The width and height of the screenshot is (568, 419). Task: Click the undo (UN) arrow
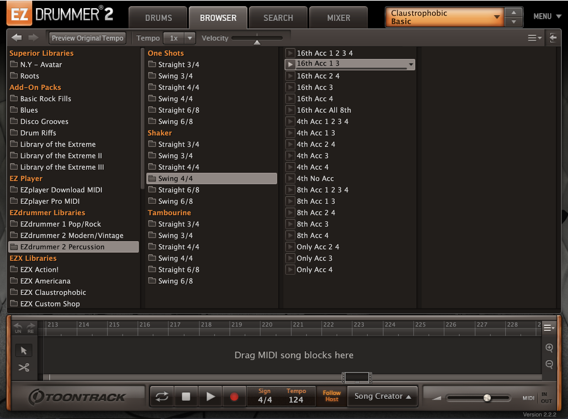(x=18, y=328)
